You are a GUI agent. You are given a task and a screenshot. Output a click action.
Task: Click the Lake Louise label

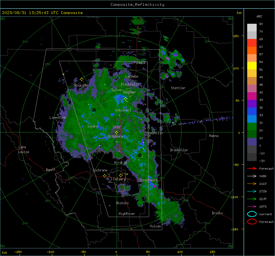(x=24, y=149)
